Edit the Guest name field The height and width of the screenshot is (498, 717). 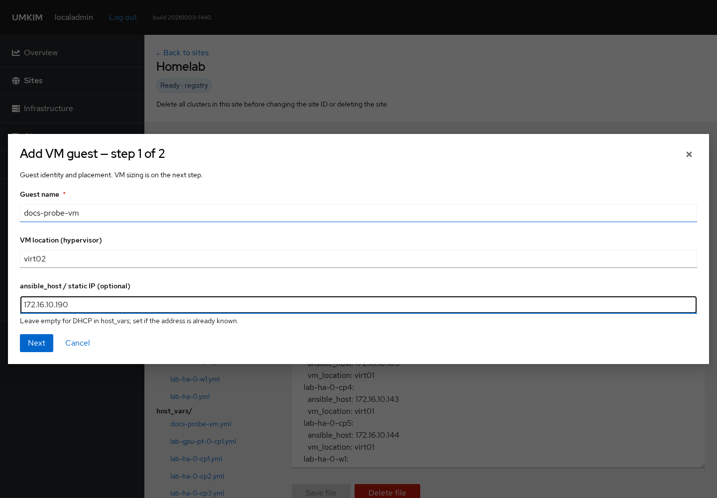358,213
